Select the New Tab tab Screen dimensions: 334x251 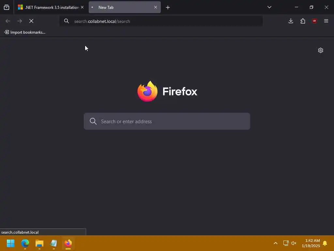tap(125, 7)
